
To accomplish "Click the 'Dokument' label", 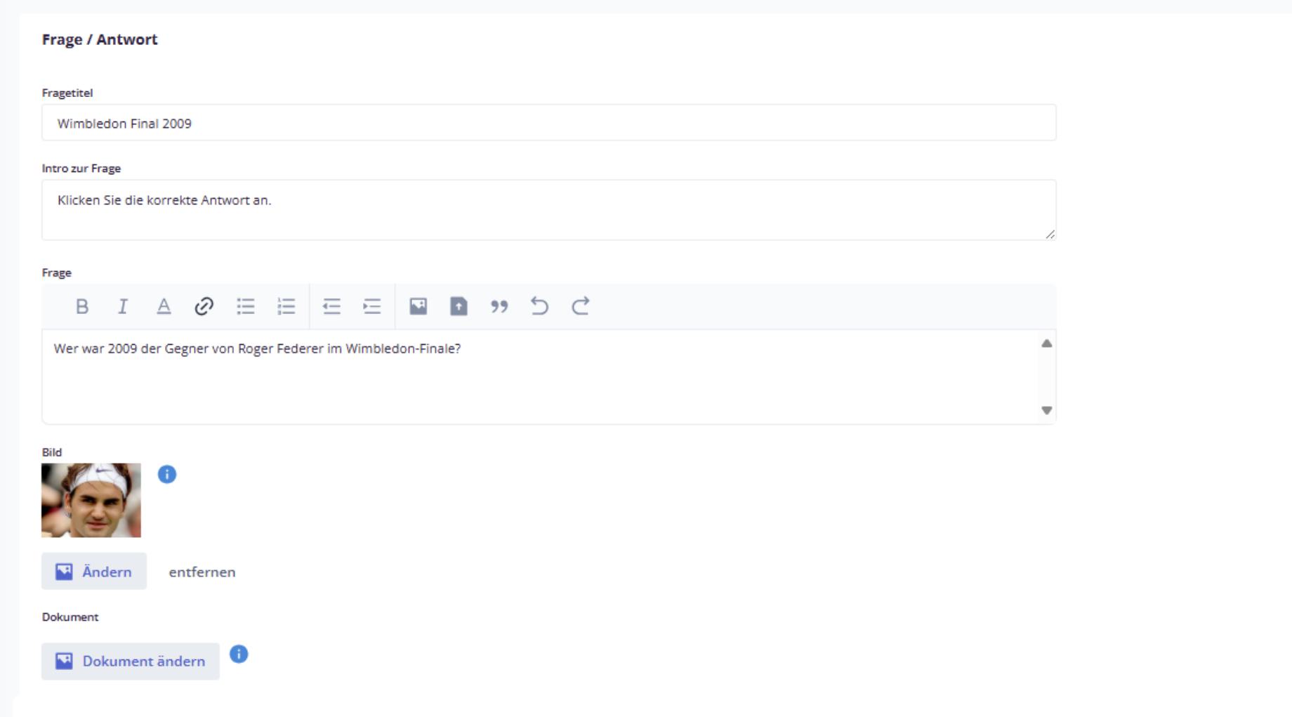I will click(70, 617).
